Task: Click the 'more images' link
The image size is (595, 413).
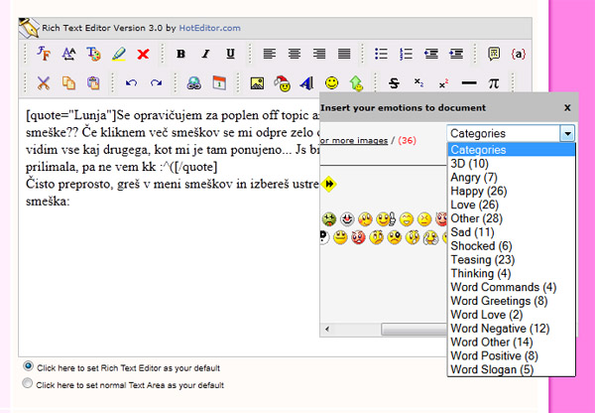Action: click(x=354, y=140)
